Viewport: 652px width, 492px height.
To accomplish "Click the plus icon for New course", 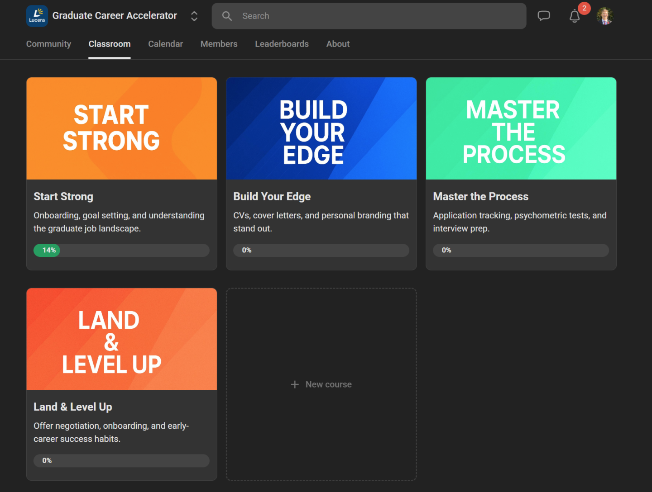I will click(295, 384).
